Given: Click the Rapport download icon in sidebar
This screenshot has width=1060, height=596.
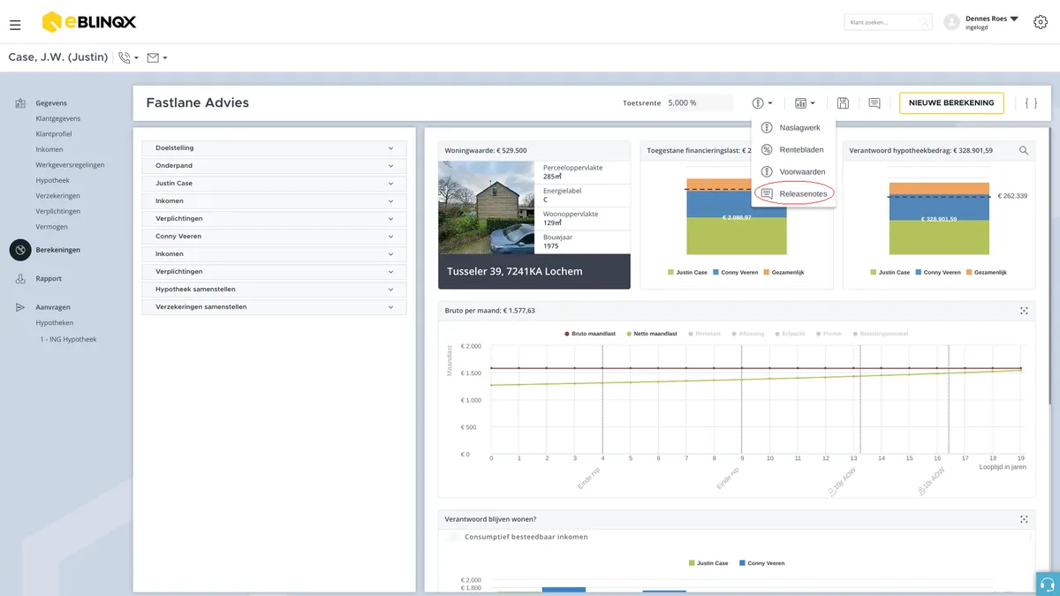Looking at the screenshot, I should point(20,279).
